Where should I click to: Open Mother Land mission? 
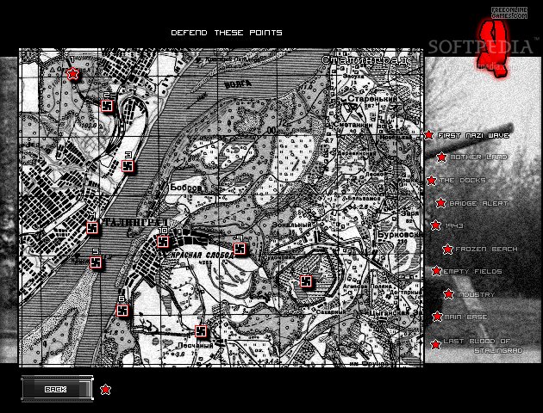(478, 157)
